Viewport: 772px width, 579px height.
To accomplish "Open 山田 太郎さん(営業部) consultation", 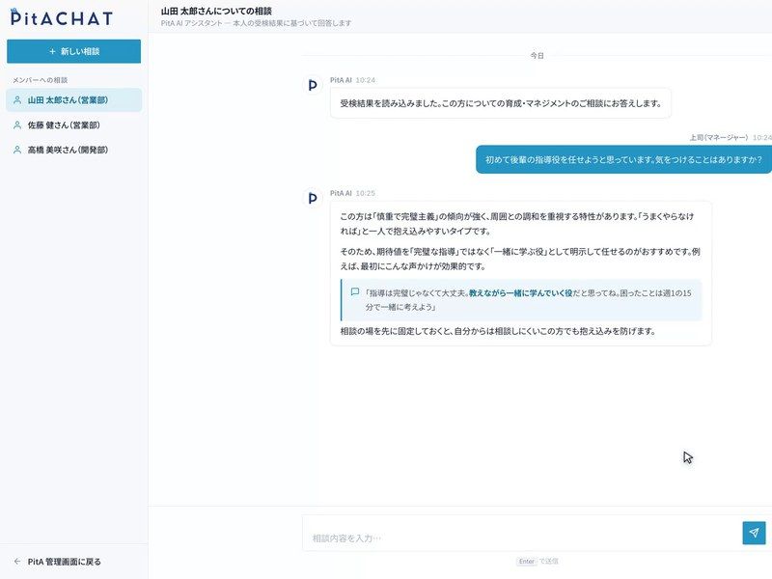I will click(x=74, y=100).
